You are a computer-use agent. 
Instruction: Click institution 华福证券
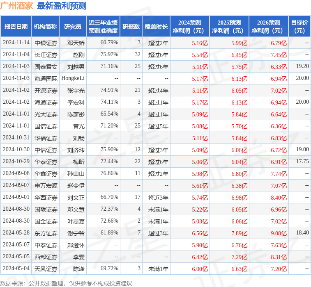[x=46, y=138]
